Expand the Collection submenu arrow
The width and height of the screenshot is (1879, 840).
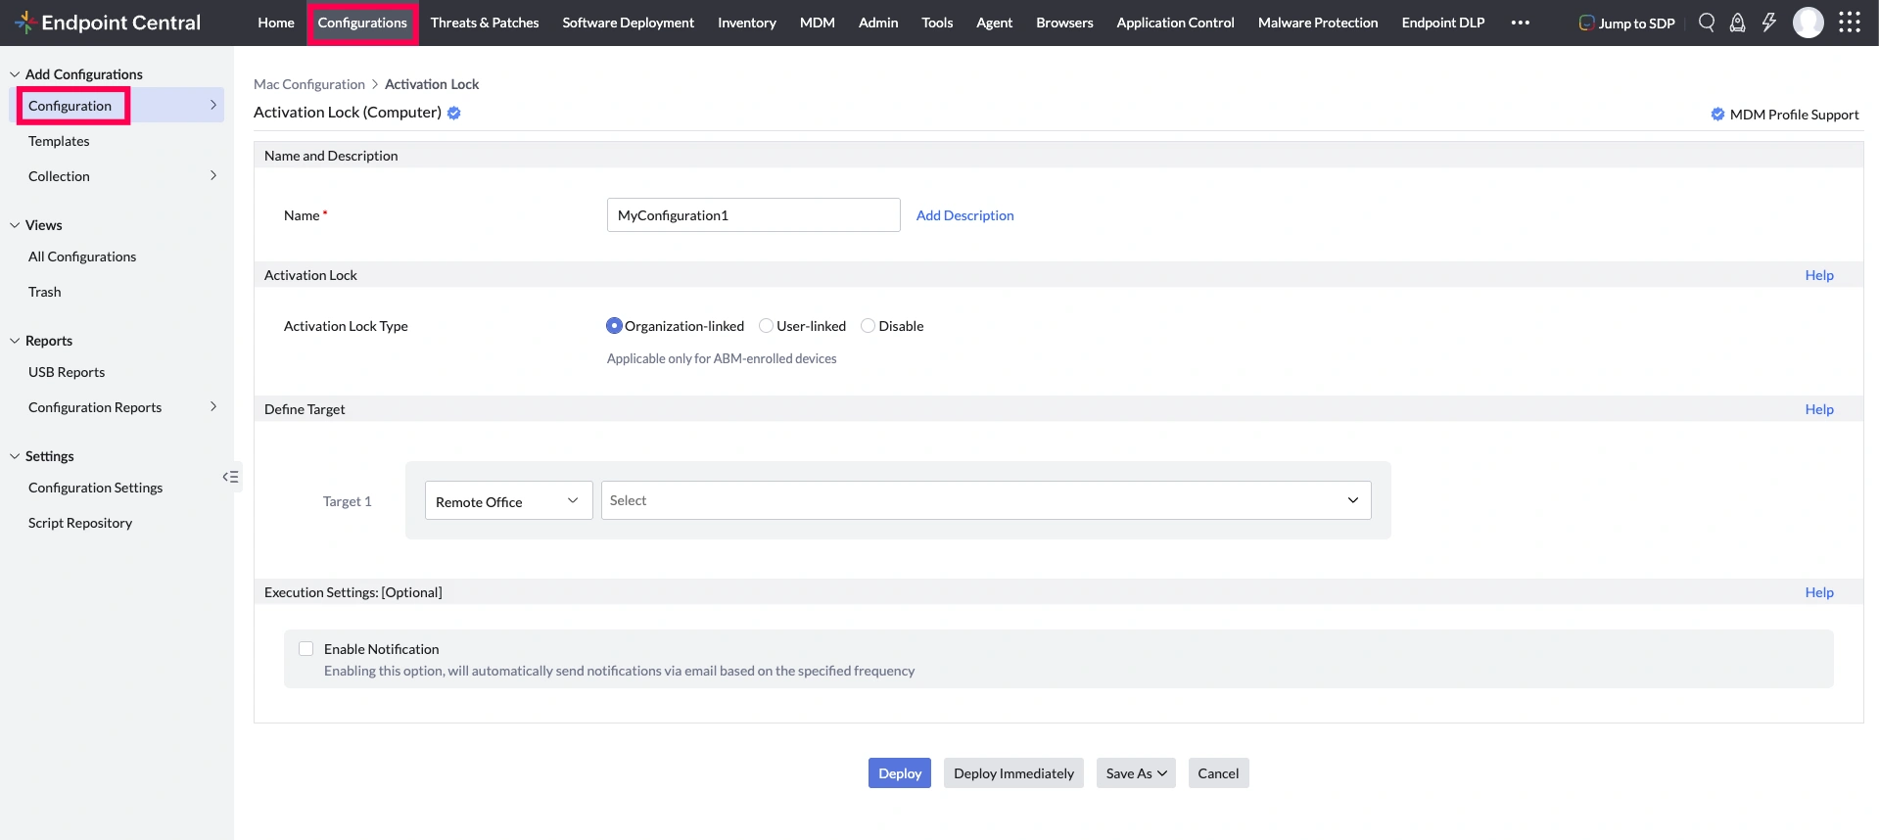coord(213,175)
